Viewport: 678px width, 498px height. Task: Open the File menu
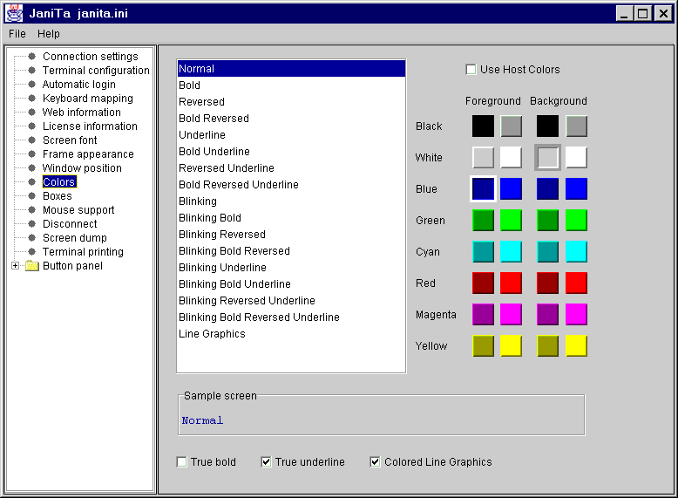pos(17,34)
